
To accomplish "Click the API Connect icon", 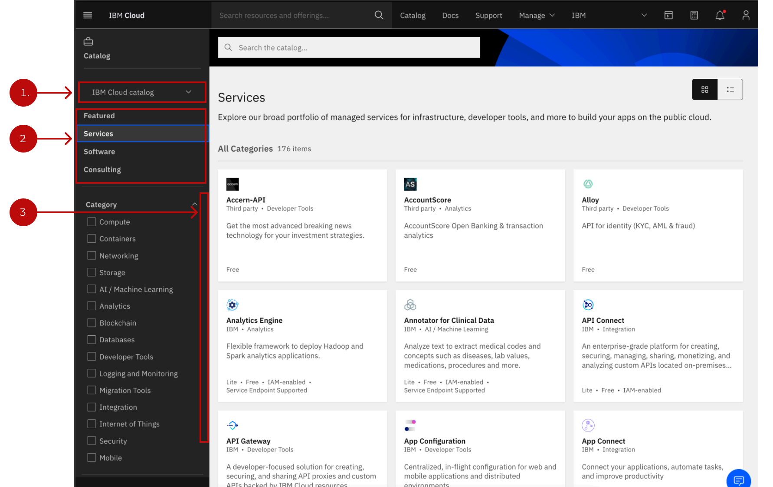I will click(x=588, y=305).
